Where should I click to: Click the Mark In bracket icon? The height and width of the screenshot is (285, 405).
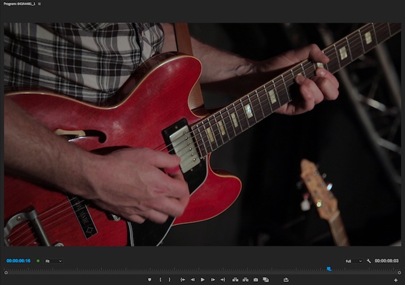point(160,280)
